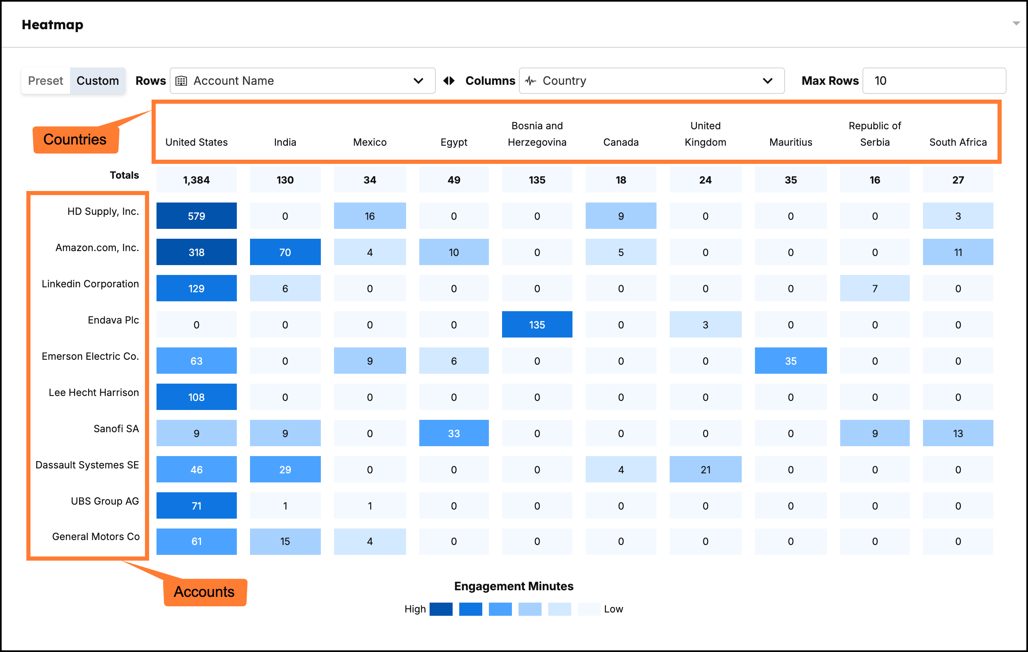Viewport: 1028px width, 652px height.
Task: Click the 16 Mexico cell for HD Supply
Action: tap(370, 216)
